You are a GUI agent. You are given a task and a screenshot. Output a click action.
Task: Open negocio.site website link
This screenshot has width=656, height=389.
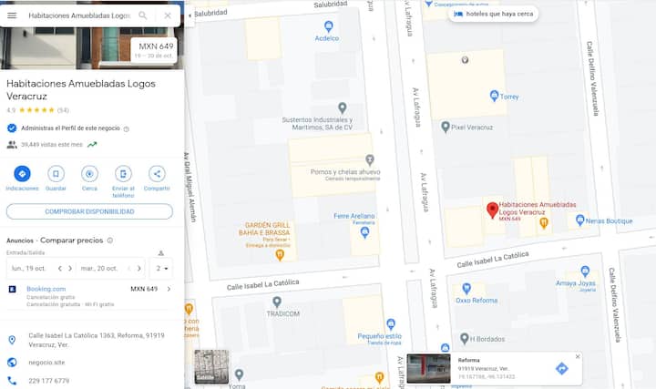[46, 363]
